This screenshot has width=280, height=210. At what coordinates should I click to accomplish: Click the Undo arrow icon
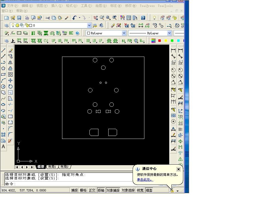pos(74,18)
